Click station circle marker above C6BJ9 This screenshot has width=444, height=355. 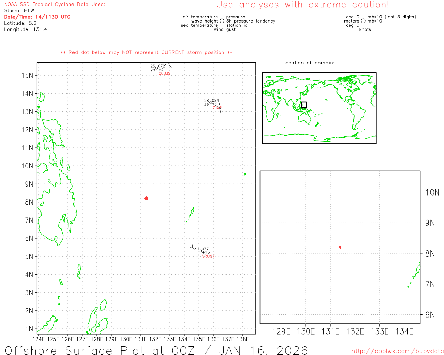(x=156, y=68)
